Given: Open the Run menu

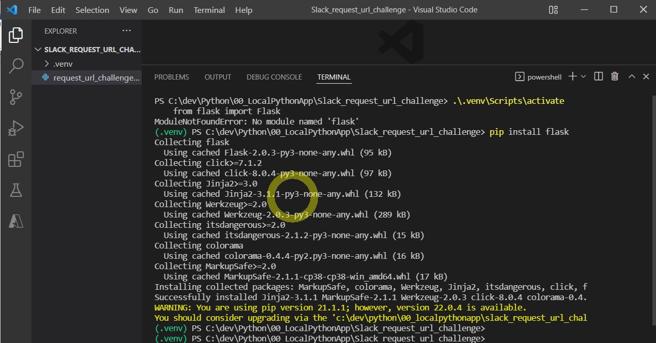Looking at the screenshot, I should [176, 10].
